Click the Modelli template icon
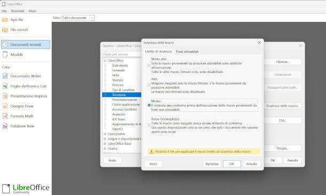This screenshot has height=195, width=326. click(x=5, y=54)
